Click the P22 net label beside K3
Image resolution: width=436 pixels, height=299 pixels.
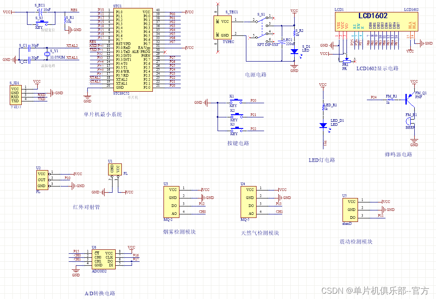tap(253, 128)
